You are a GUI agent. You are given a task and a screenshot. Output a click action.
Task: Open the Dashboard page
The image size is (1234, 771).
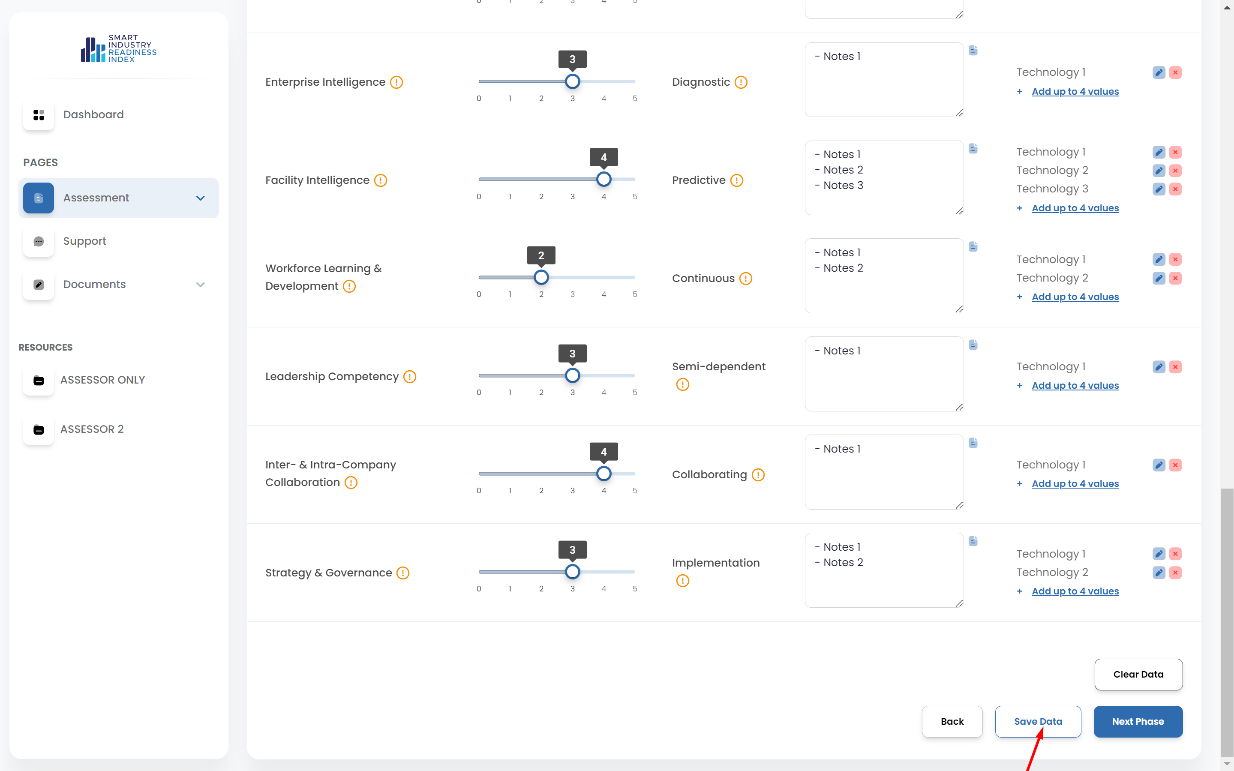click(x=93, y=115)
